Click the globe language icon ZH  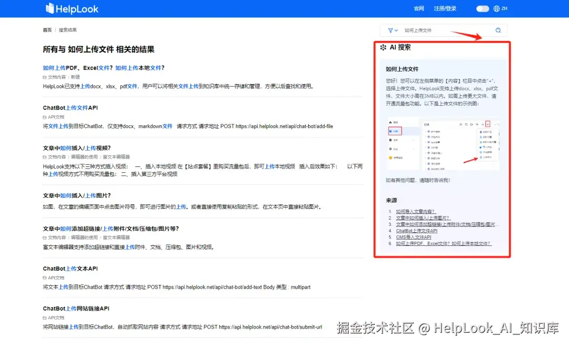point(501,9)
